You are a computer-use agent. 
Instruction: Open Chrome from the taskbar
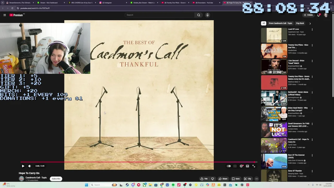pyautogui.click(x=162, y=185)
